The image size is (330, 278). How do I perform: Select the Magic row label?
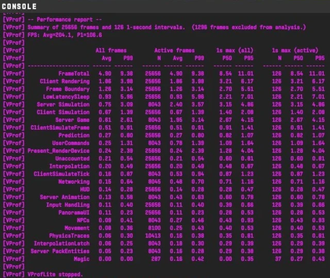81,259
